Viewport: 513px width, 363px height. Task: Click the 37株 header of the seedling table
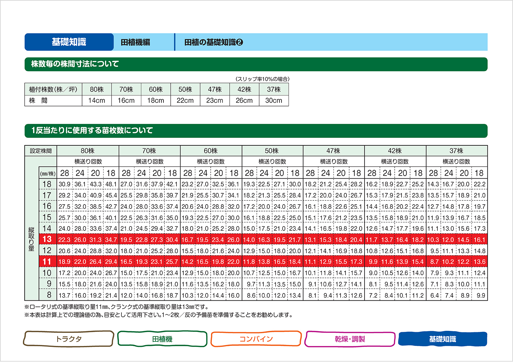click(457, 151)
